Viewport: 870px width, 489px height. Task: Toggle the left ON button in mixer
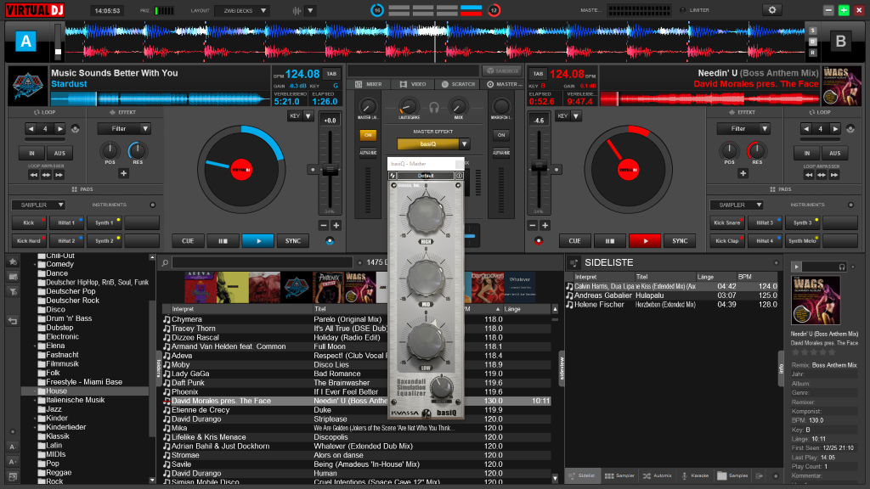click(x=368, y=135)
